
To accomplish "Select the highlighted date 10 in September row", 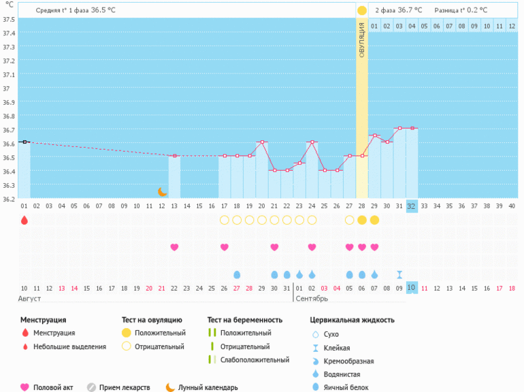I will coord(411,288).
